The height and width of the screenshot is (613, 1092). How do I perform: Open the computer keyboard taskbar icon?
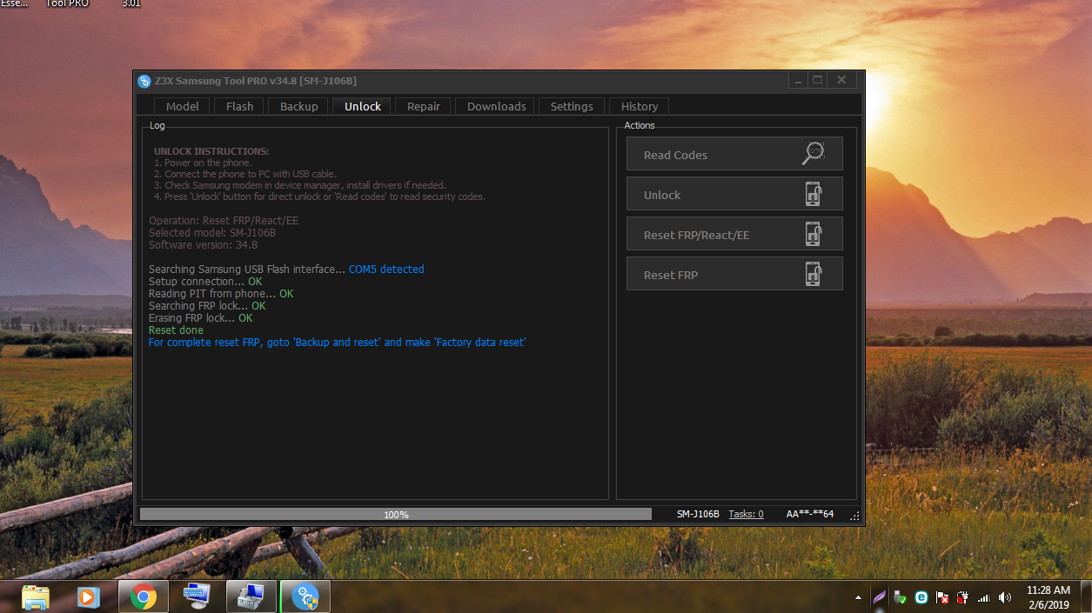pyautogui.click(x=197, y=596)
